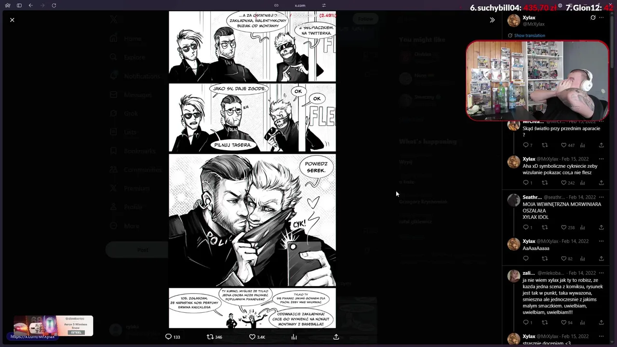Viewport: 617px width, 347px height.
Task: Reply to 'uwielbiam, uwielbiam' comment
Action: pyautogui.click(x=527, y=322)
